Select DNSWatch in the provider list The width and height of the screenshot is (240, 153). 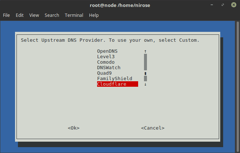point(109,68)
